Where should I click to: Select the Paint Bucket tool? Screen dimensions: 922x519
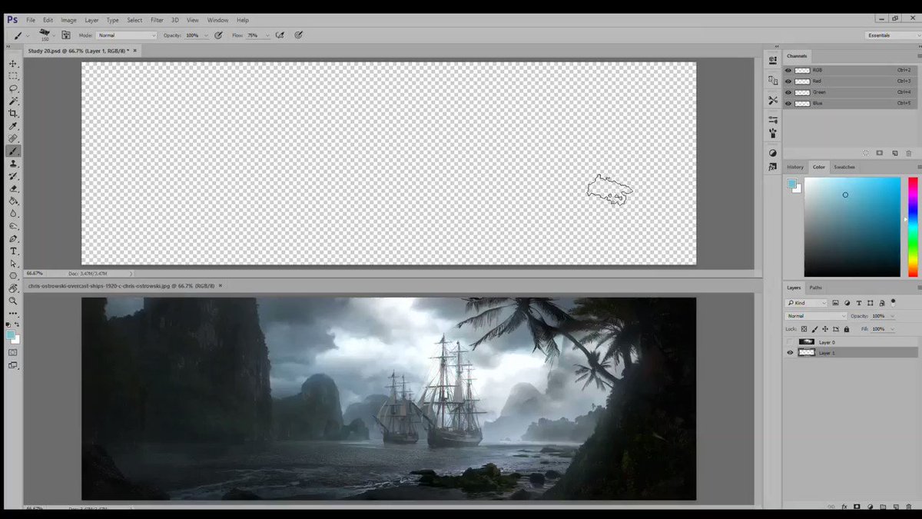tap(13, 201)
